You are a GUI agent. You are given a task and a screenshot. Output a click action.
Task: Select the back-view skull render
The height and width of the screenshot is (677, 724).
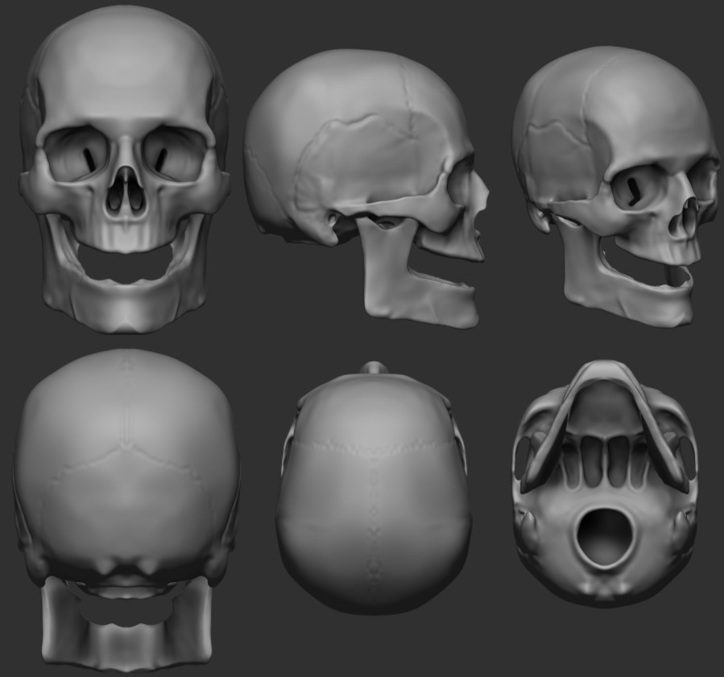click(x=126, y=509)
